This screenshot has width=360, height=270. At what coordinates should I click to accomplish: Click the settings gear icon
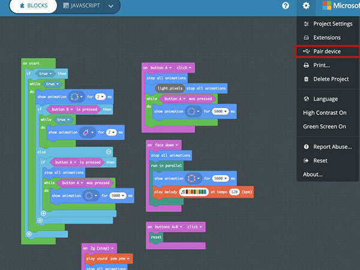[x=306, y=5]
